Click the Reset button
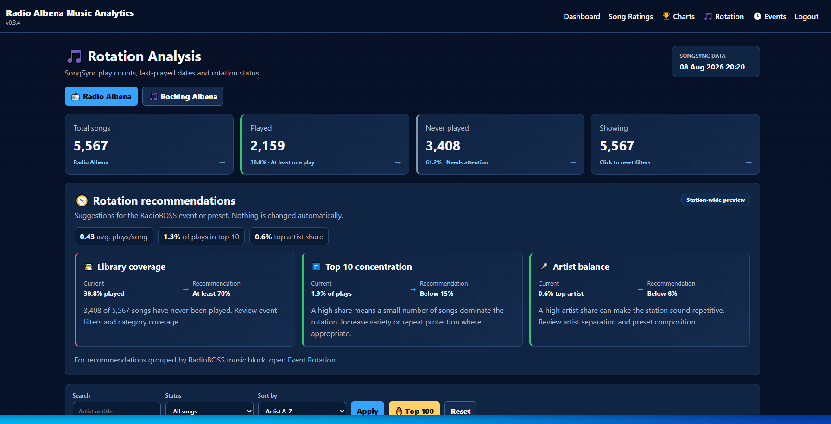Image resolution: width=831 pixels, height=424 pixels. 460,410
